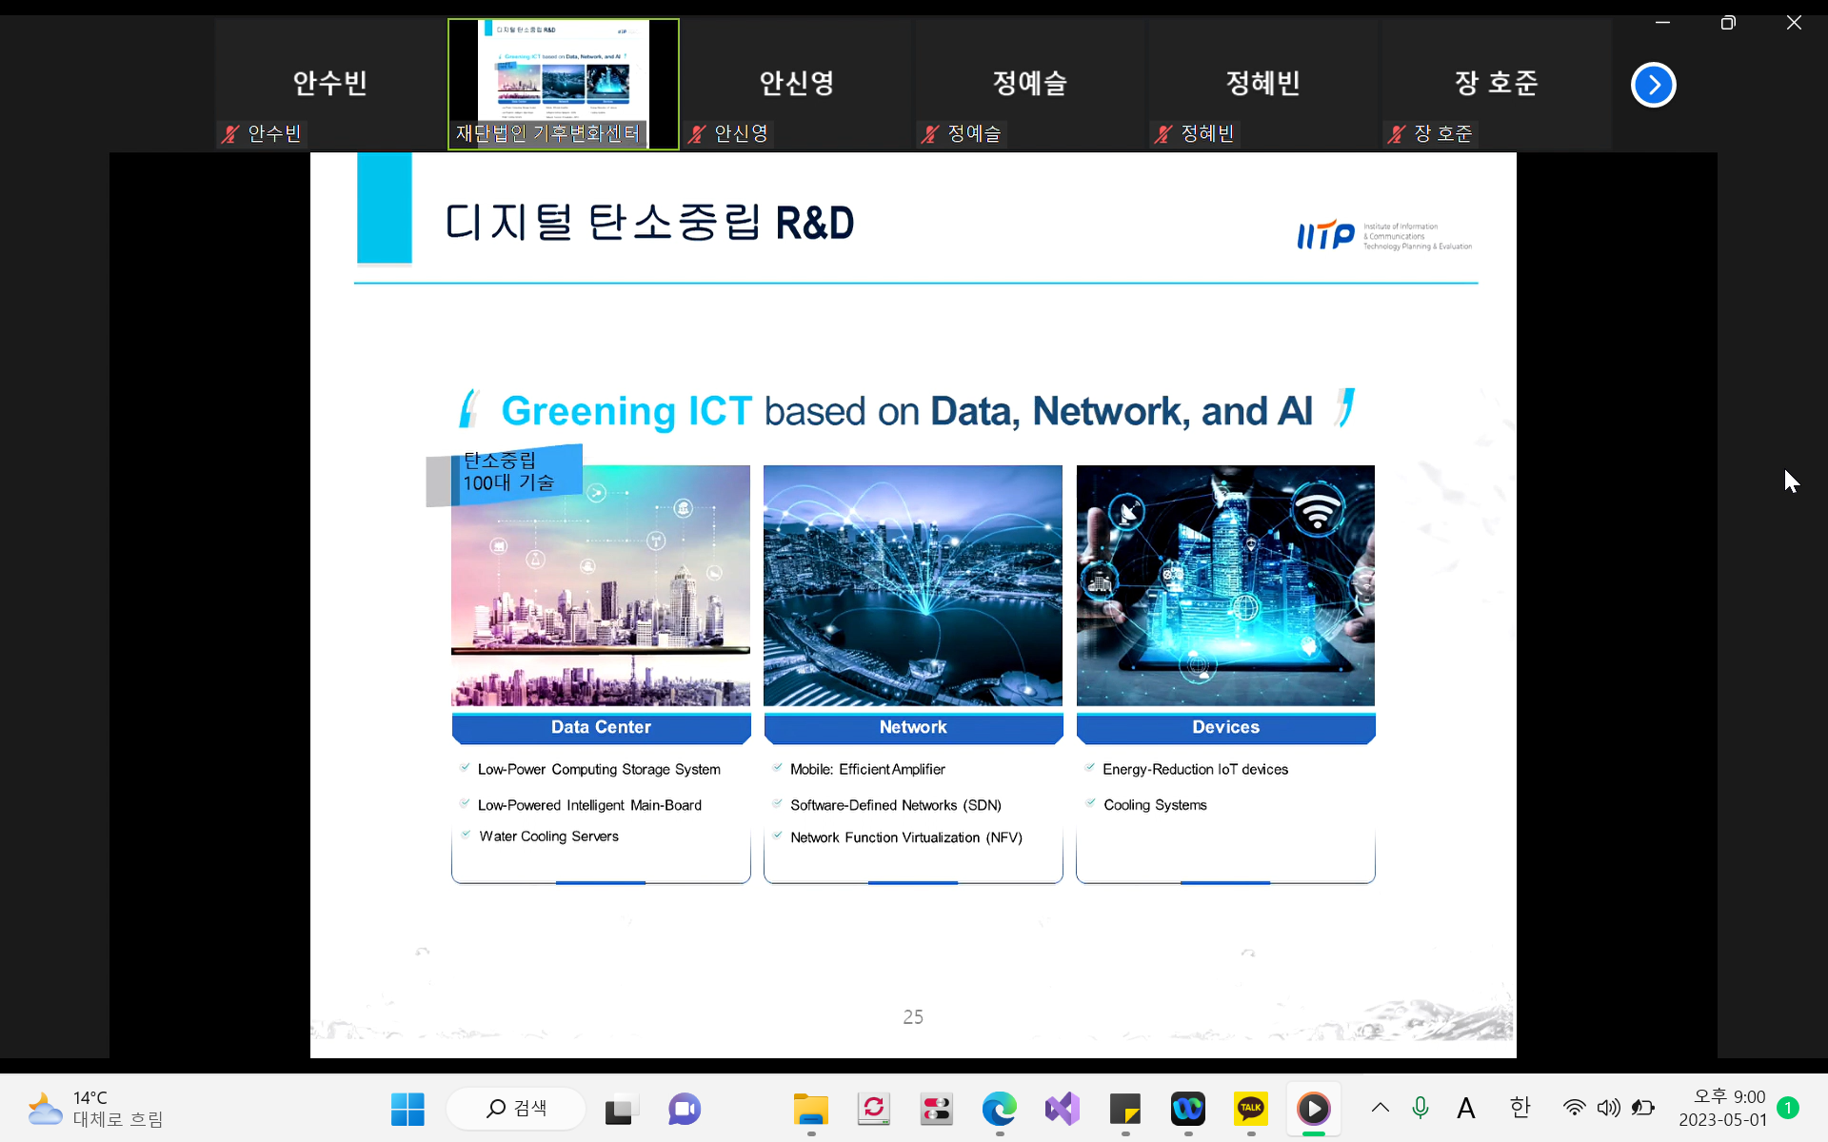Open Microsoft Edge from taskbar

click(x=999, y=1109)
